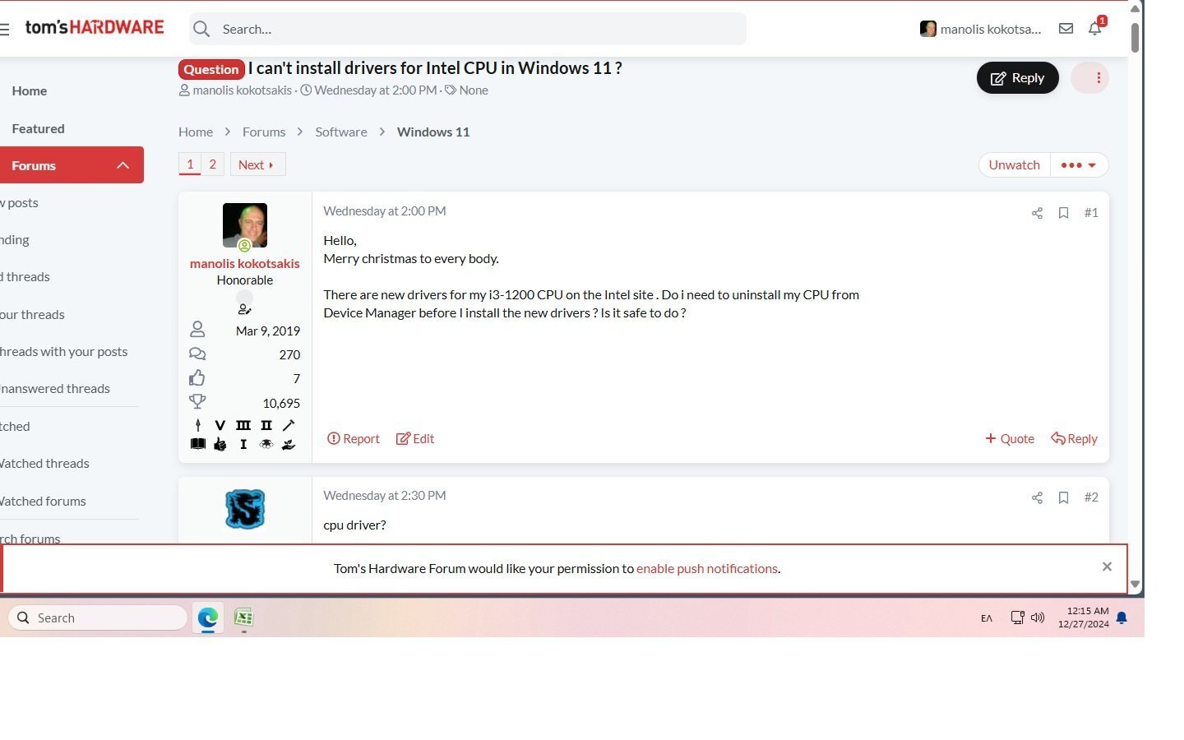Image resolution: width=1184 pixels, height=740 pixels.
Task: Open the #2 post permalink
Action: point(1091,497)
